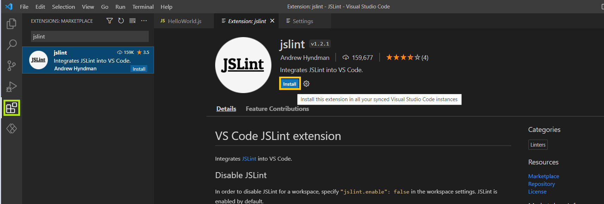
Task: Open the Explorer view in activity bar
Action: click(x=12, y=24)
